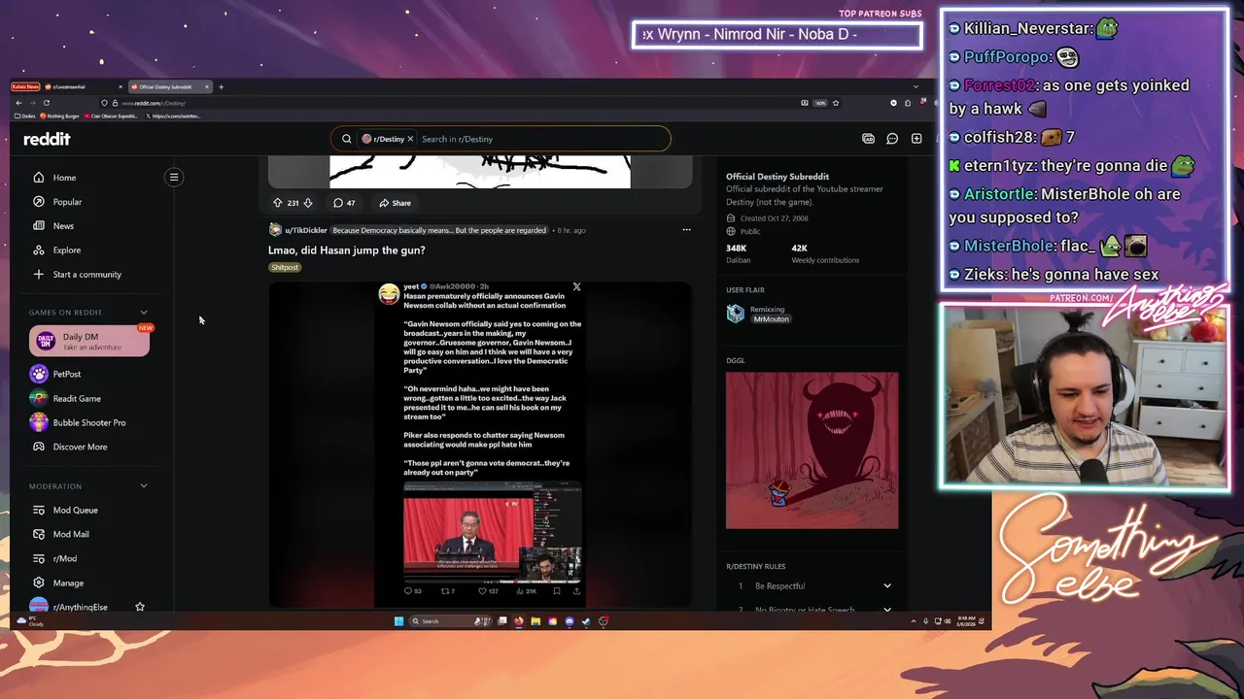Viewport: 1244px width, 699px height.
Task: Open Dailies bookmark folder
Action: [26, 116]
